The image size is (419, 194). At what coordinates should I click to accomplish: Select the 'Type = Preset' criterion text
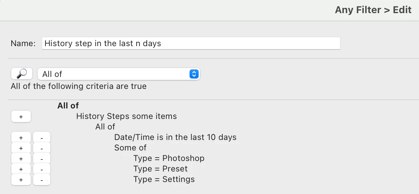[160, 169]
